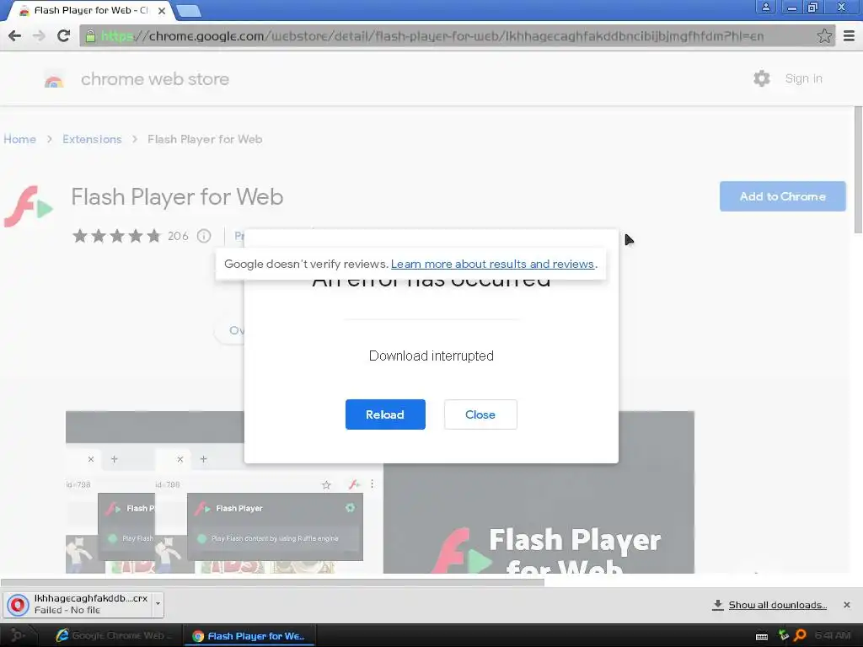
Task: Click the green padlock security icon
Action: click(x=90, y=36)
